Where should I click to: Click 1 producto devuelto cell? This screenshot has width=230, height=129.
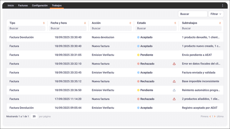[x=201, y=37]
